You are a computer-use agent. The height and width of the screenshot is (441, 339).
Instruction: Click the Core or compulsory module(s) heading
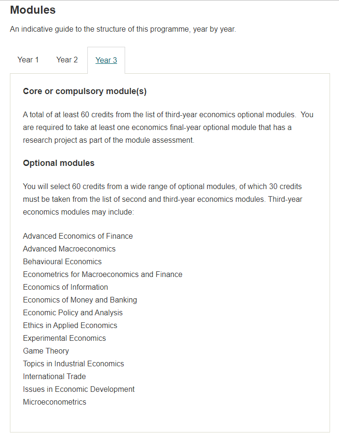85,91
